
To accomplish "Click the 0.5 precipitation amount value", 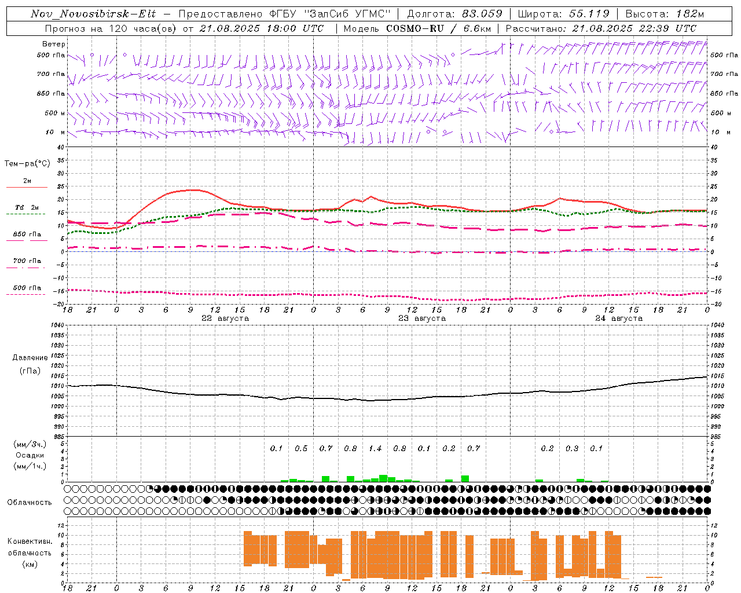I will (x=301, y=449).
